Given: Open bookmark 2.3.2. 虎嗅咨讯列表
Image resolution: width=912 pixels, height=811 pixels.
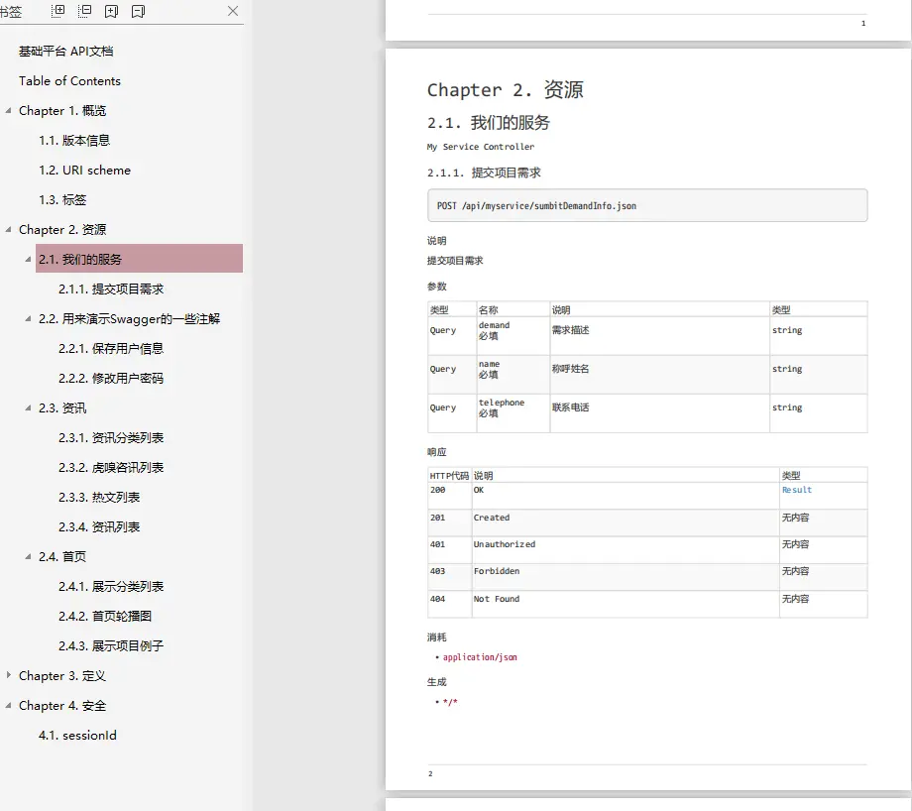Looking at the screenshot, I should [x=110, y=467].
